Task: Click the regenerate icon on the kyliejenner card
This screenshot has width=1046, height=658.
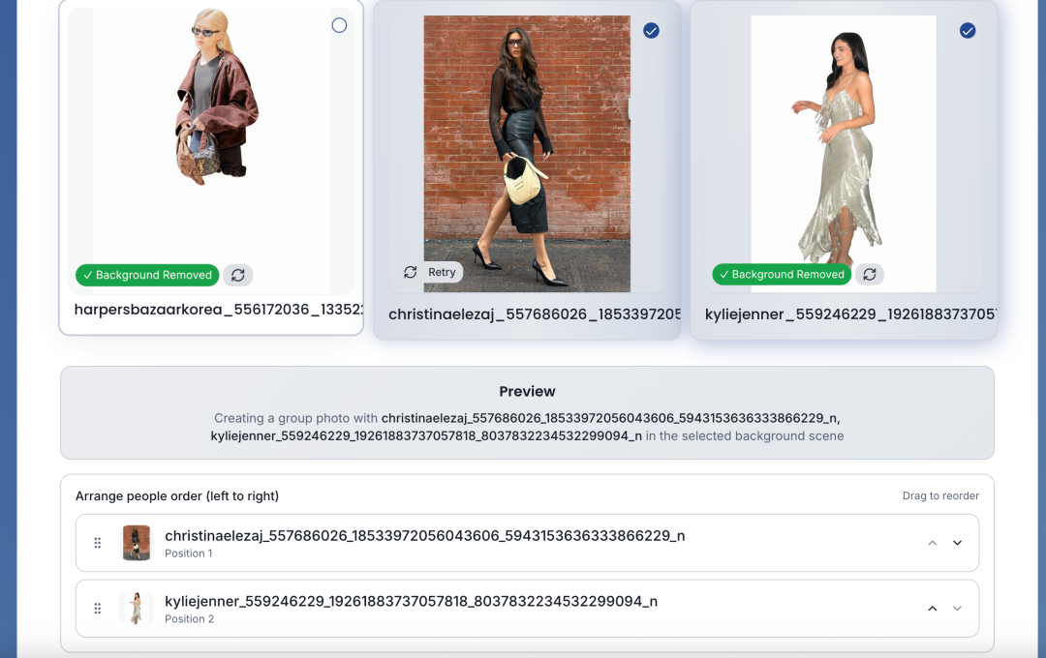Action: coord(870,275)
